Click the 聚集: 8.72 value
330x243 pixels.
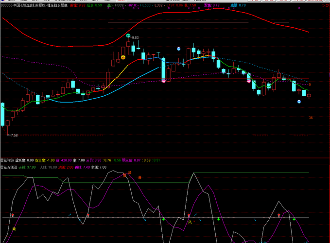point(212,5)
